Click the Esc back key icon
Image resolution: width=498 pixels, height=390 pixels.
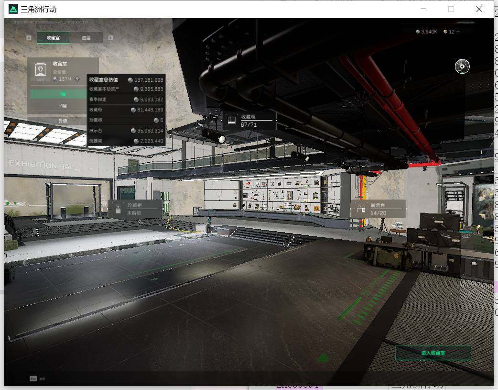(33, 379)
